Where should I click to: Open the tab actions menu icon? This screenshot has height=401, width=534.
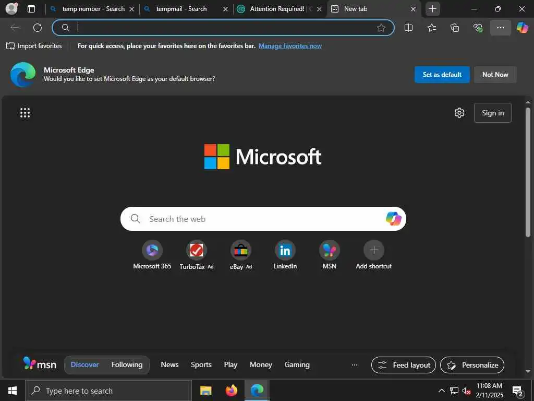click(x=31, y=9)
